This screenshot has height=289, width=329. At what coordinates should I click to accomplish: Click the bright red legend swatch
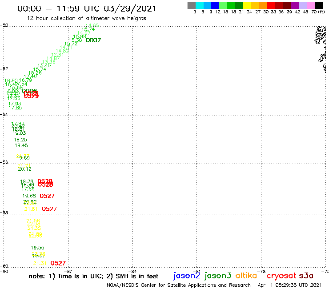tap(271, 5)
